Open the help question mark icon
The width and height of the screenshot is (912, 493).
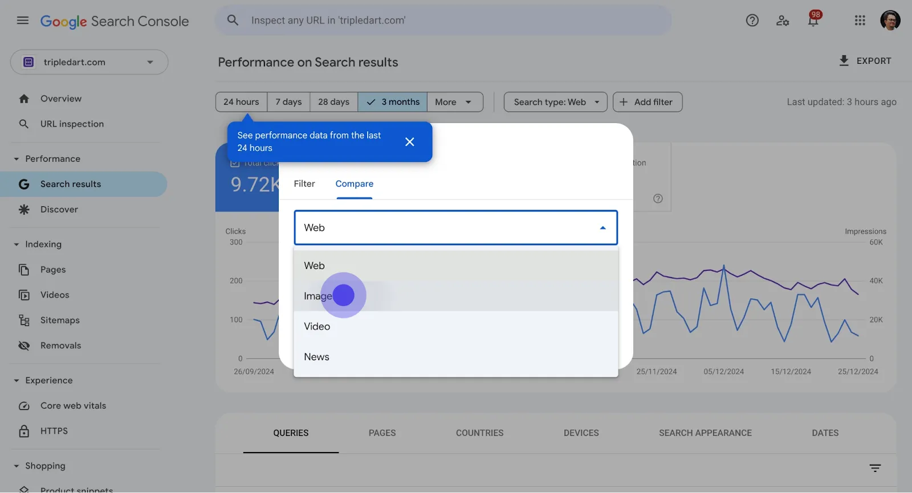(x=752, y=21)
